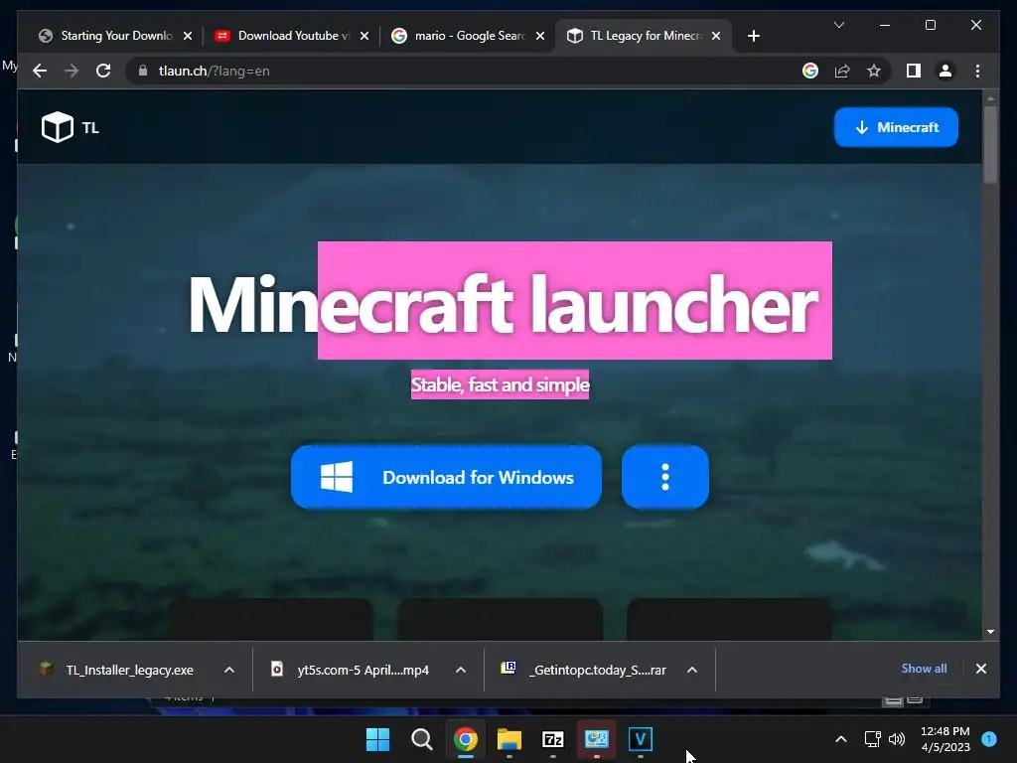Close the Download Youtube tab
This screenshot has height=763, width=1017.
coord(364,36)
